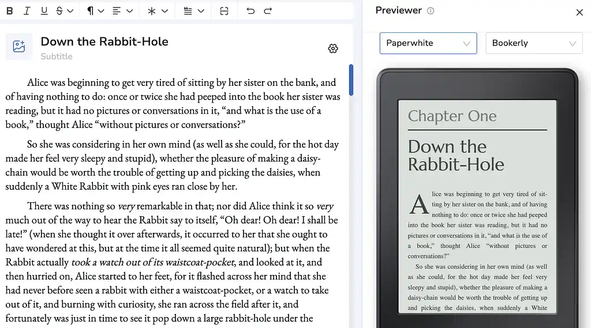Open the Paperwhite device dropdown
Screen dimensions: 591x328
(428, 43)
